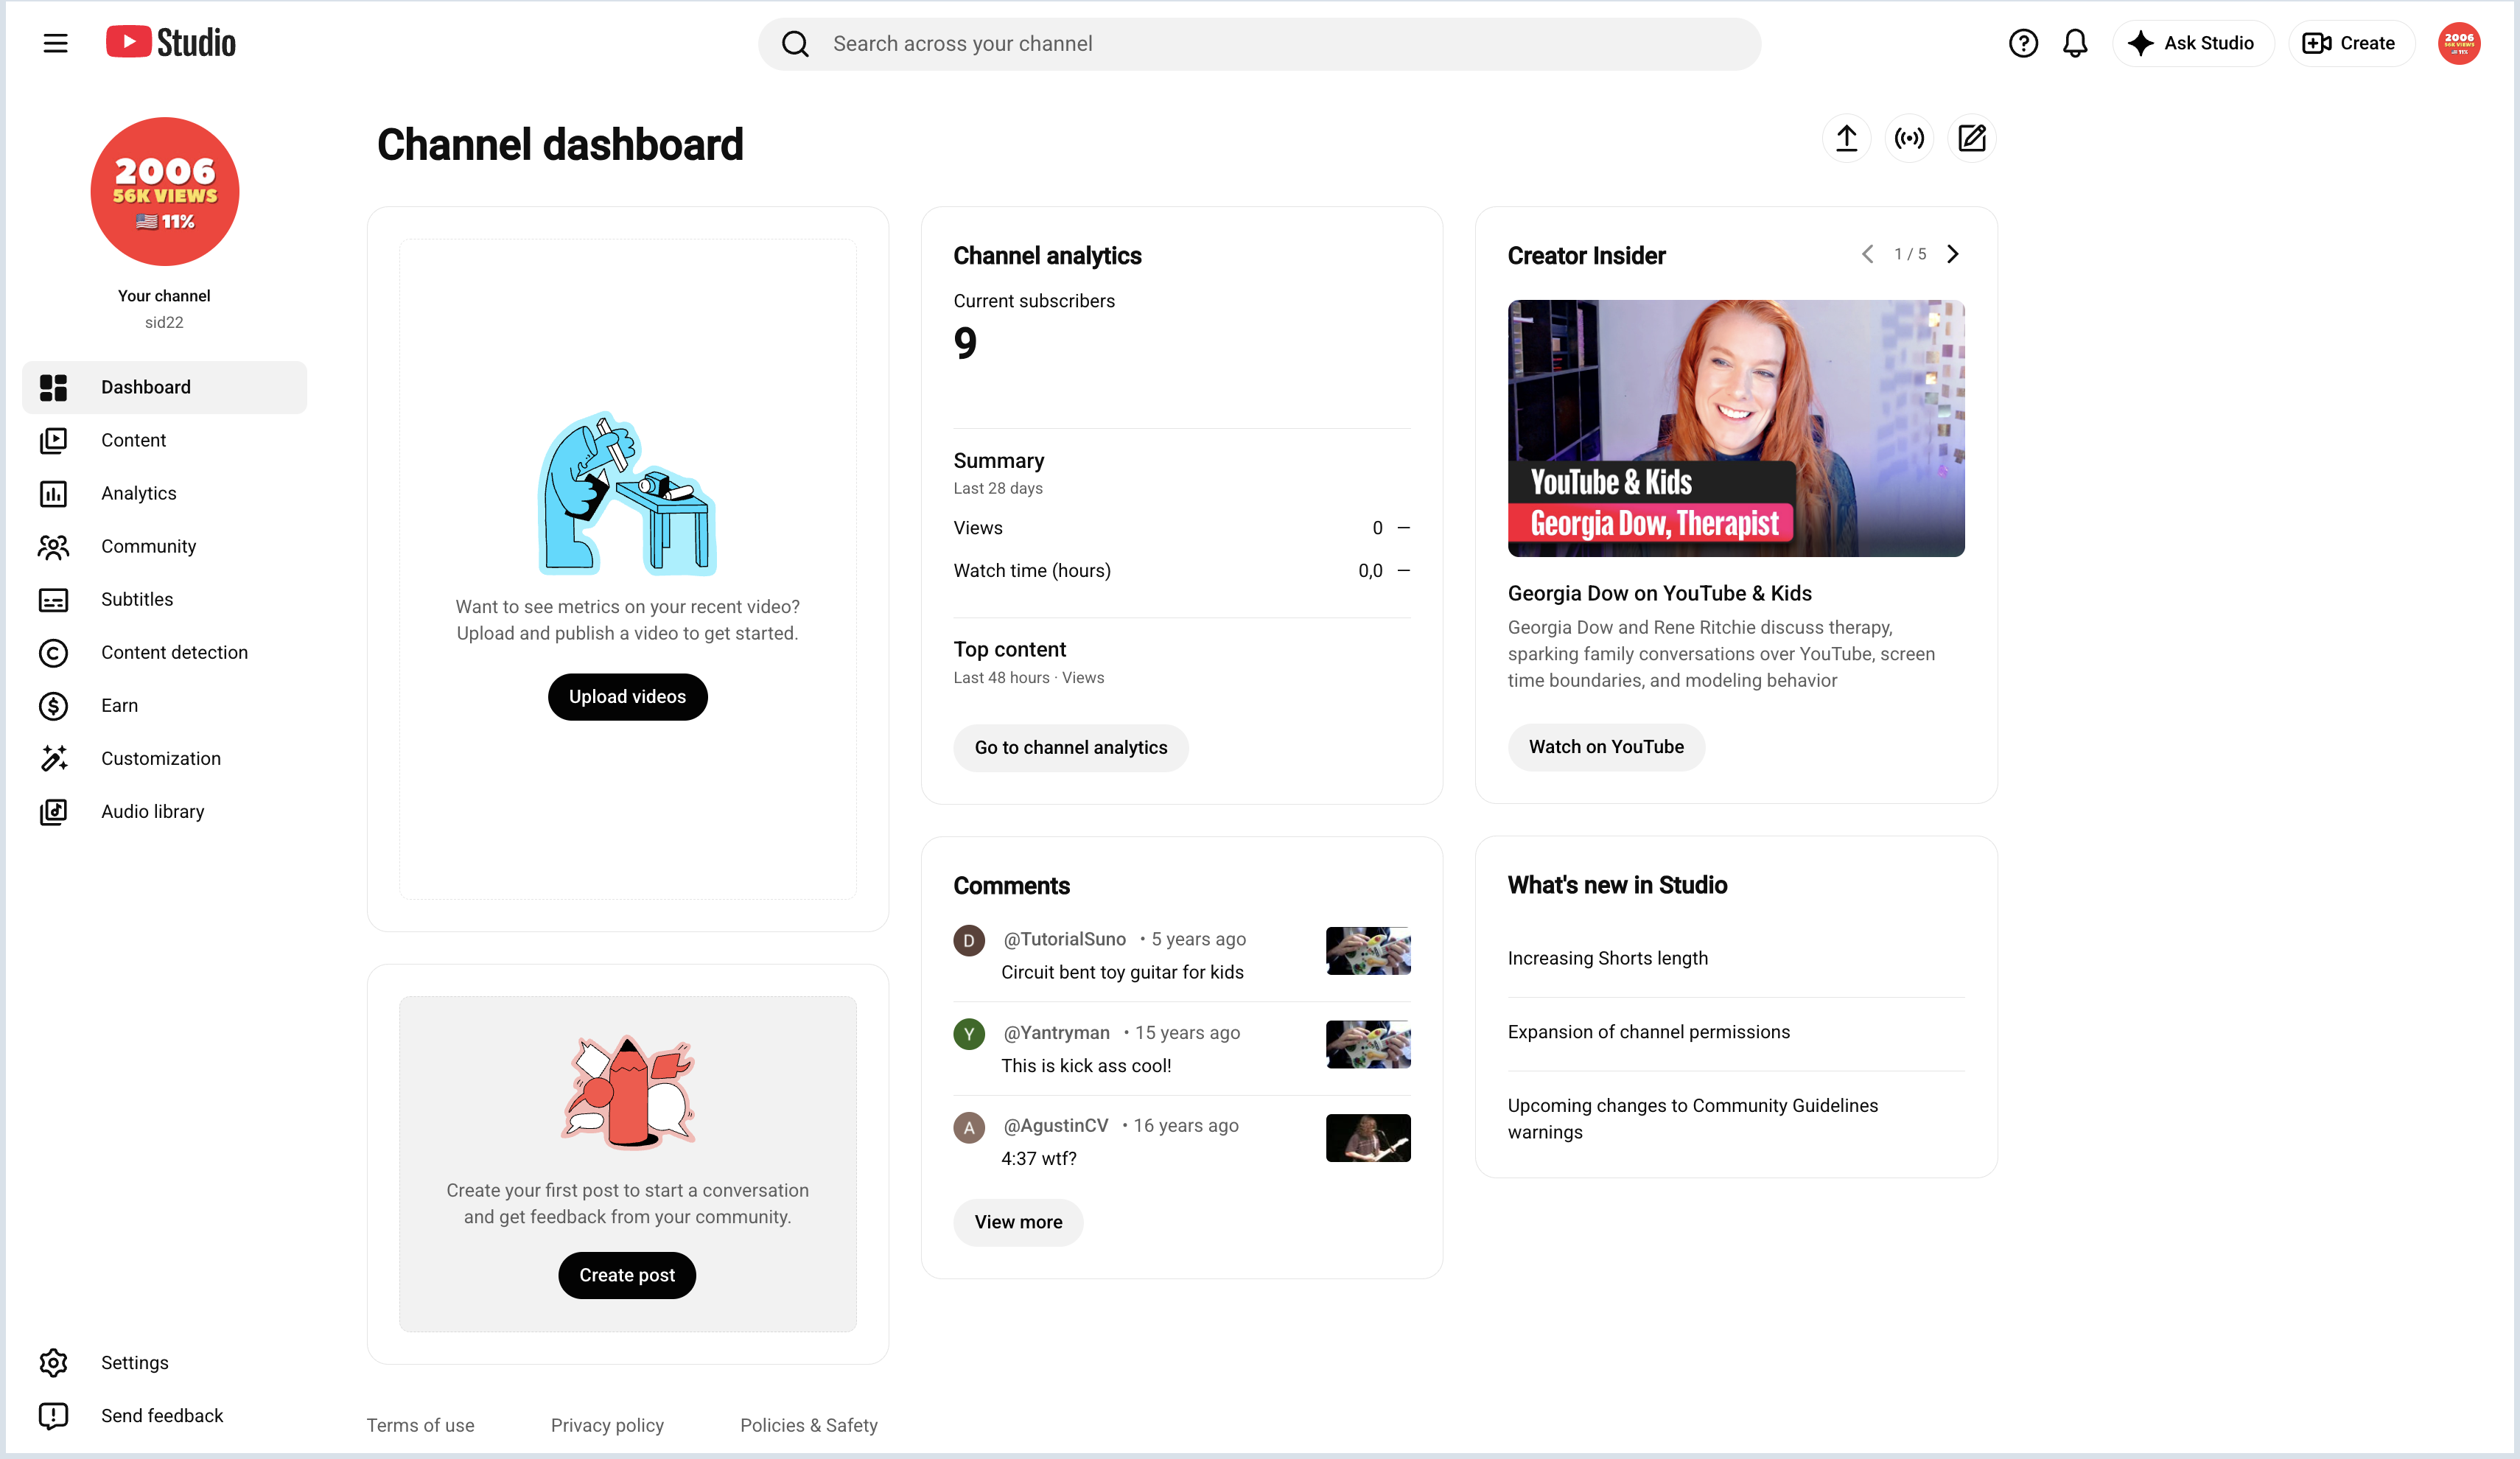Open the Settings menu item

click(164, 1362)
